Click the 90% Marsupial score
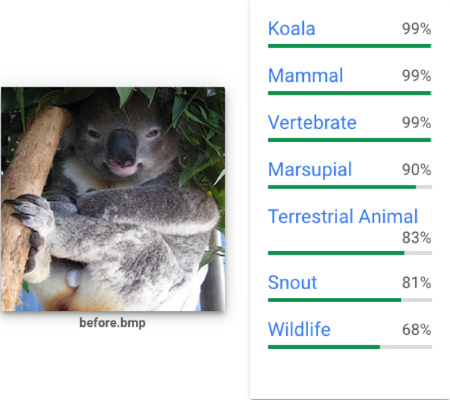 pyautogui.click(x=416, y=170)
